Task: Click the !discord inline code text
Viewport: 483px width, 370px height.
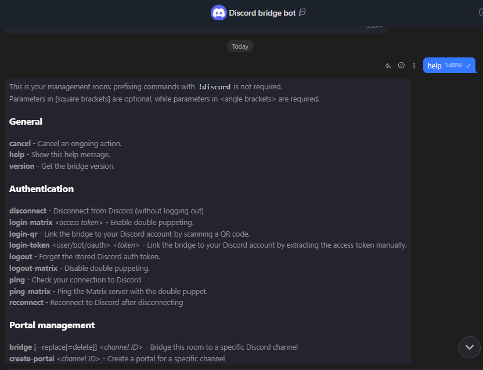Action: point(214,87)
